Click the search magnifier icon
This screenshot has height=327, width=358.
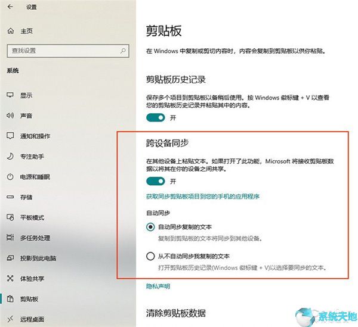(123, 51)
